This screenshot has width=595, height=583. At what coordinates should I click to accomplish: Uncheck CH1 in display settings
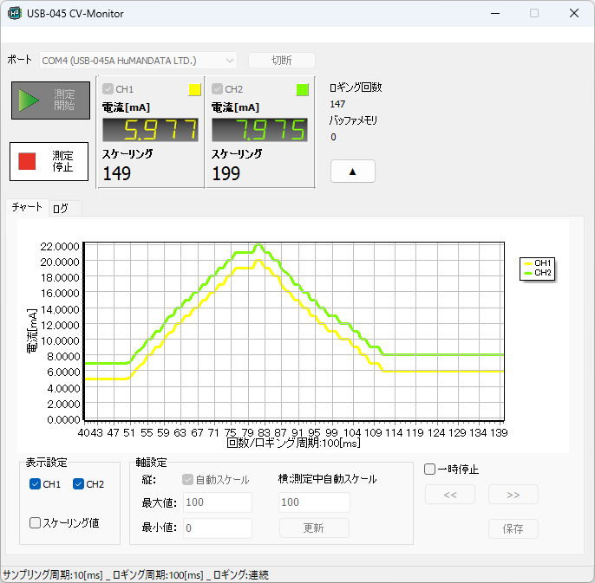click(36, 484)
